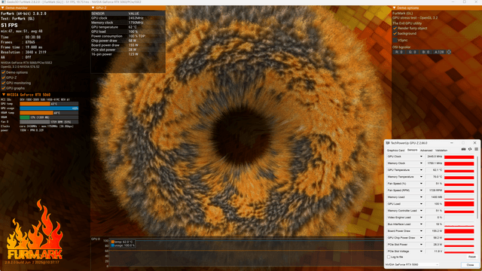Image resolution: width=482 pixels, height=271 pixels.
Task: Open the GPU Clock sensor dropdown
Action: click(x=421, y=157)
